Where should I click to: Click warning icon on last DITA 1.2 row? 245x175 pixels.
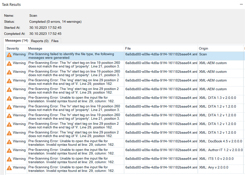(x=9, y=133)
